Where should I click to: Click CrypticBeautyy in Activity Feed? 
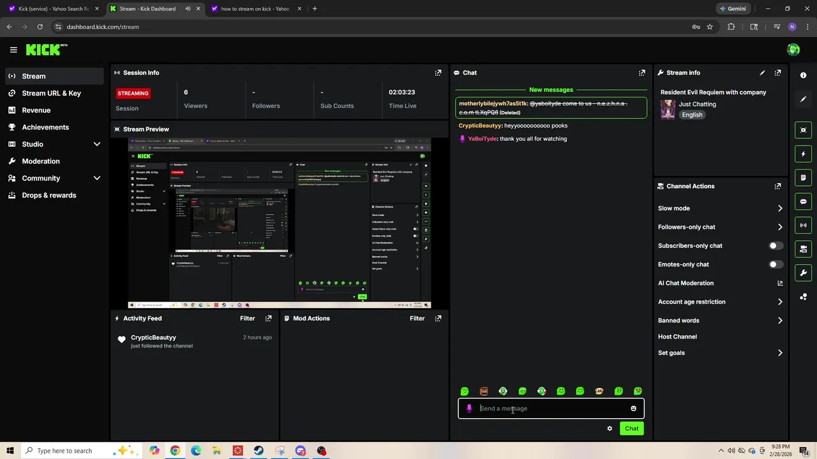(x=153, y=337)
